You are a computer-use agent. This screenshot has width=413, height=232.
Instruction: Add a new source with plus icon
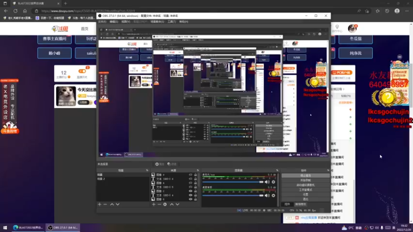tap(154, 204)
